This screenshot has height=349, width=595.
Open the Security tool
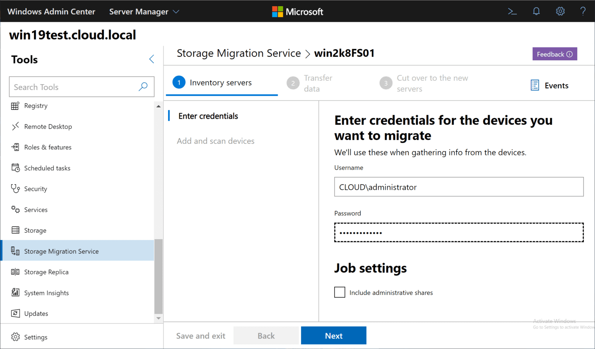35,189
